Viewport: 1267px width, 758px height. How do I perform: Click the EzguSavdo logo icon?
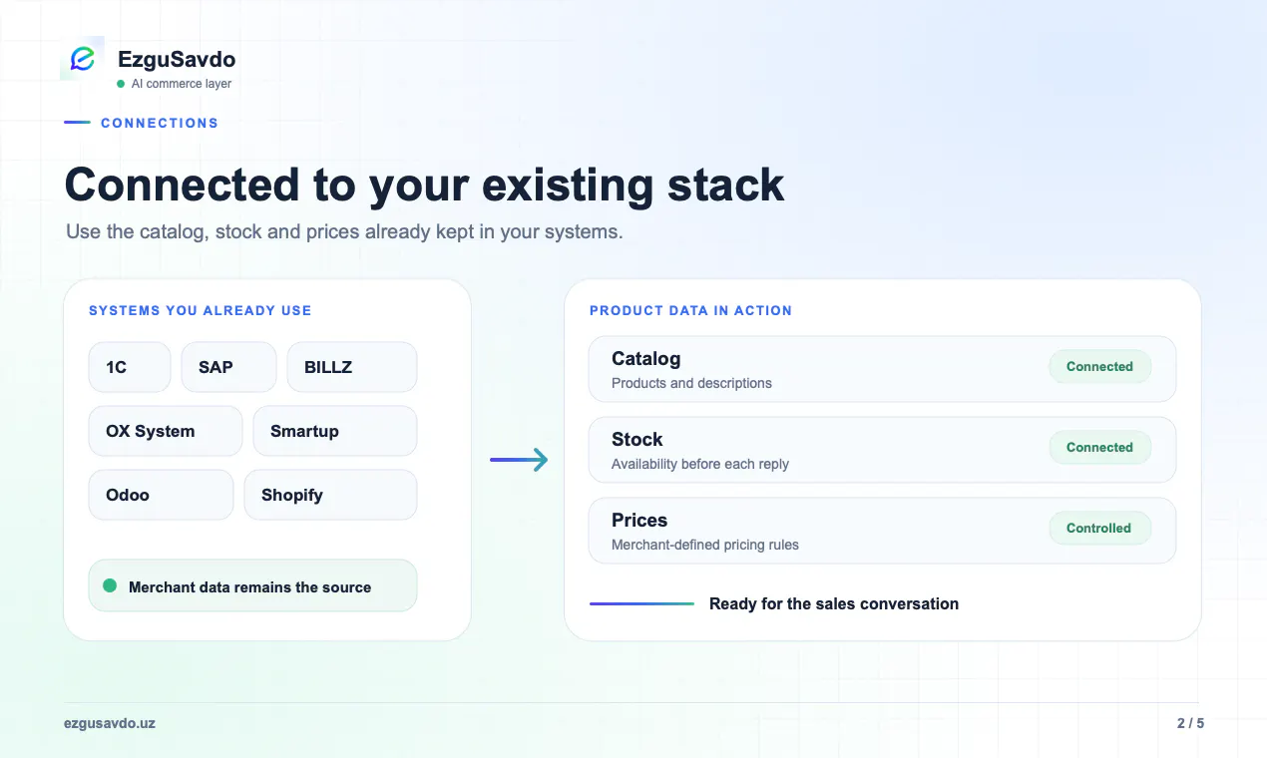(83, 59)
